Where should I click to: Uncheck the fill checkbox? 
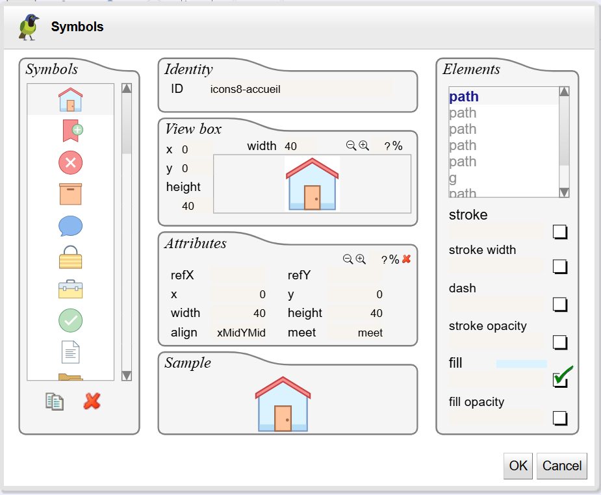point(559,380)
